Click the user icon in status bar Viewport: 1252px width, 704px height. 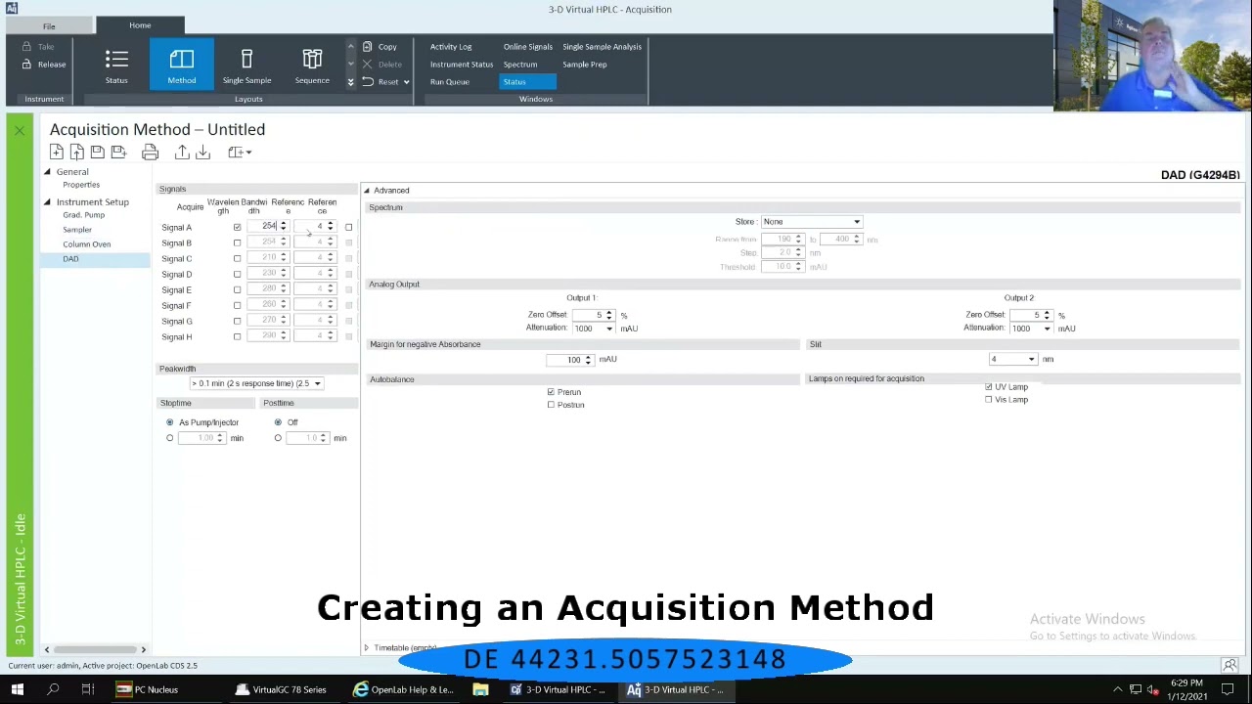(1230, 666)
